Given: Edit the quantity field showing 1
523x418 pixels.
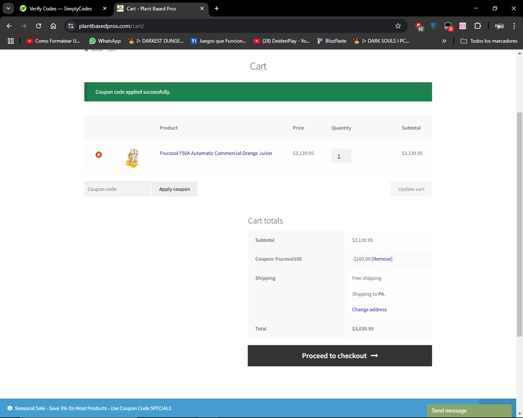Looking at the screenshot, I should [341, 156].
